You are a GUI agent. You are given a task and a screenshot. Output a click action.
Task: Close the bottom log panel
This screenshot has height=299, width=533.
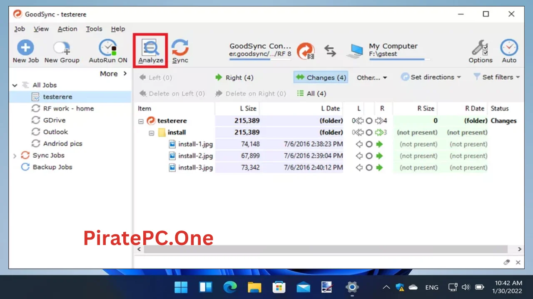click(x=518, y=262)
